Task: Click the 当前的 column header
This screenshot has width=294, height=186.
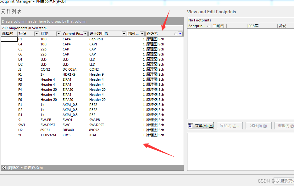Action: [x=219, y=26]
